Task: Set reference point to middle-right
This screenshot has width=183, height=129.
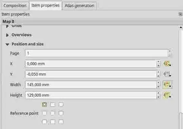Action: click(61, 113)
